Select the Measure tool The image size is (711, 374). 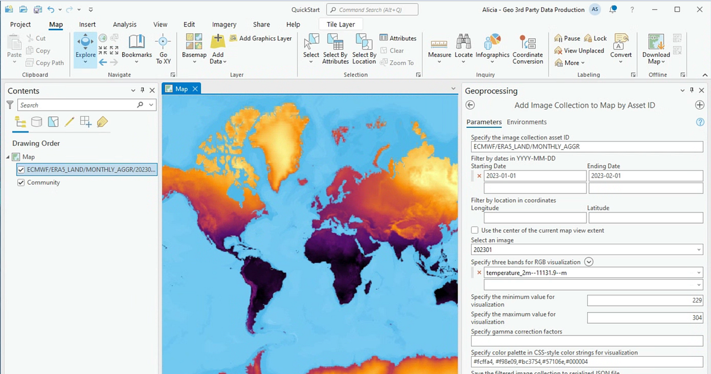point(439,49)
